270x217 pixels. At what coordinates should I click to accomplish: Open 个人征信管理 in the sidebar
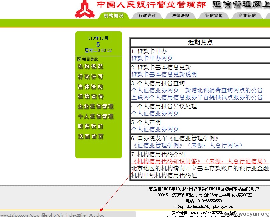click(95, 116)
